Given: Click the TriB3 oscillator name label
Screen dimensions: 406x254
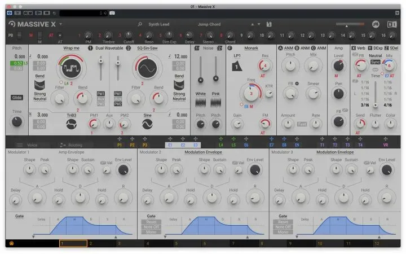Looking at the screenshot, I should (72, 115).
